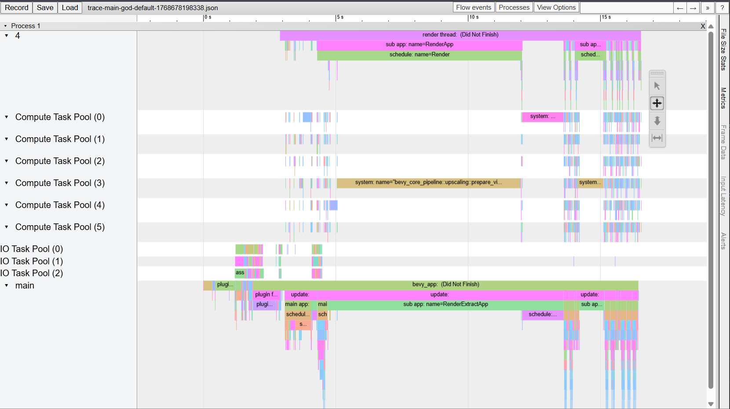Open the Metrics side tab
Viewport: 730px width, 409px height.
click(723, 98)
